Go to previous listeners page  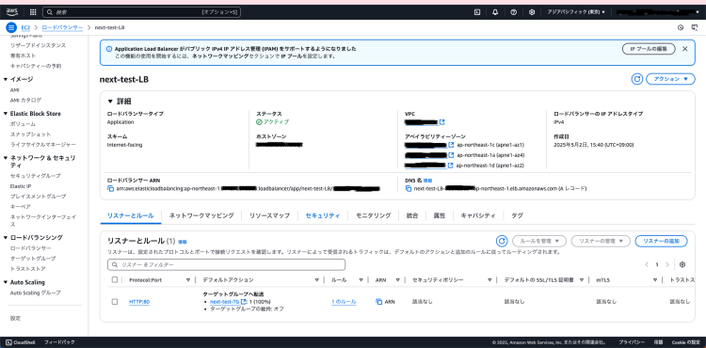click(x=647, y=264)
